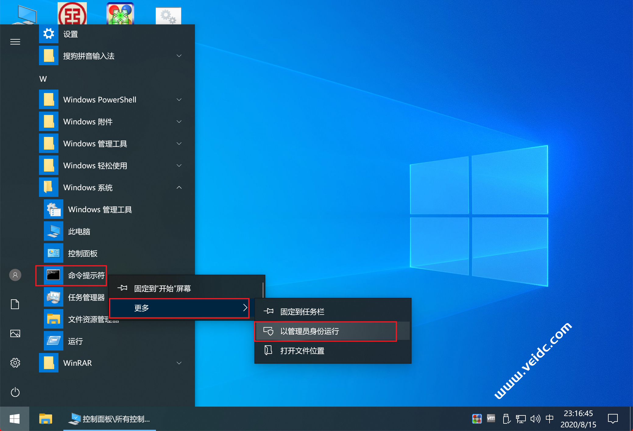Expand the hamburger menu in Start

(15, 42)
